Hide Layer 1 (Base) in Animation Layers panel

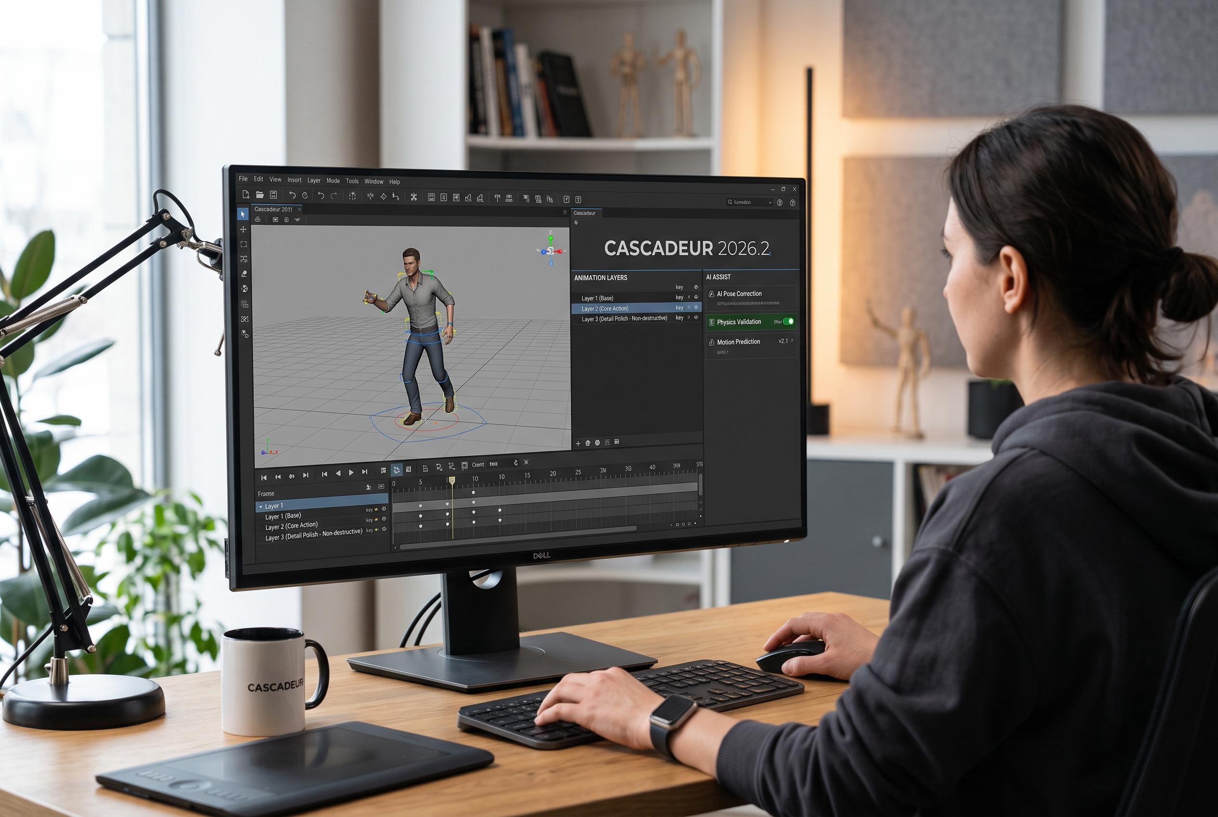(696, 297)
